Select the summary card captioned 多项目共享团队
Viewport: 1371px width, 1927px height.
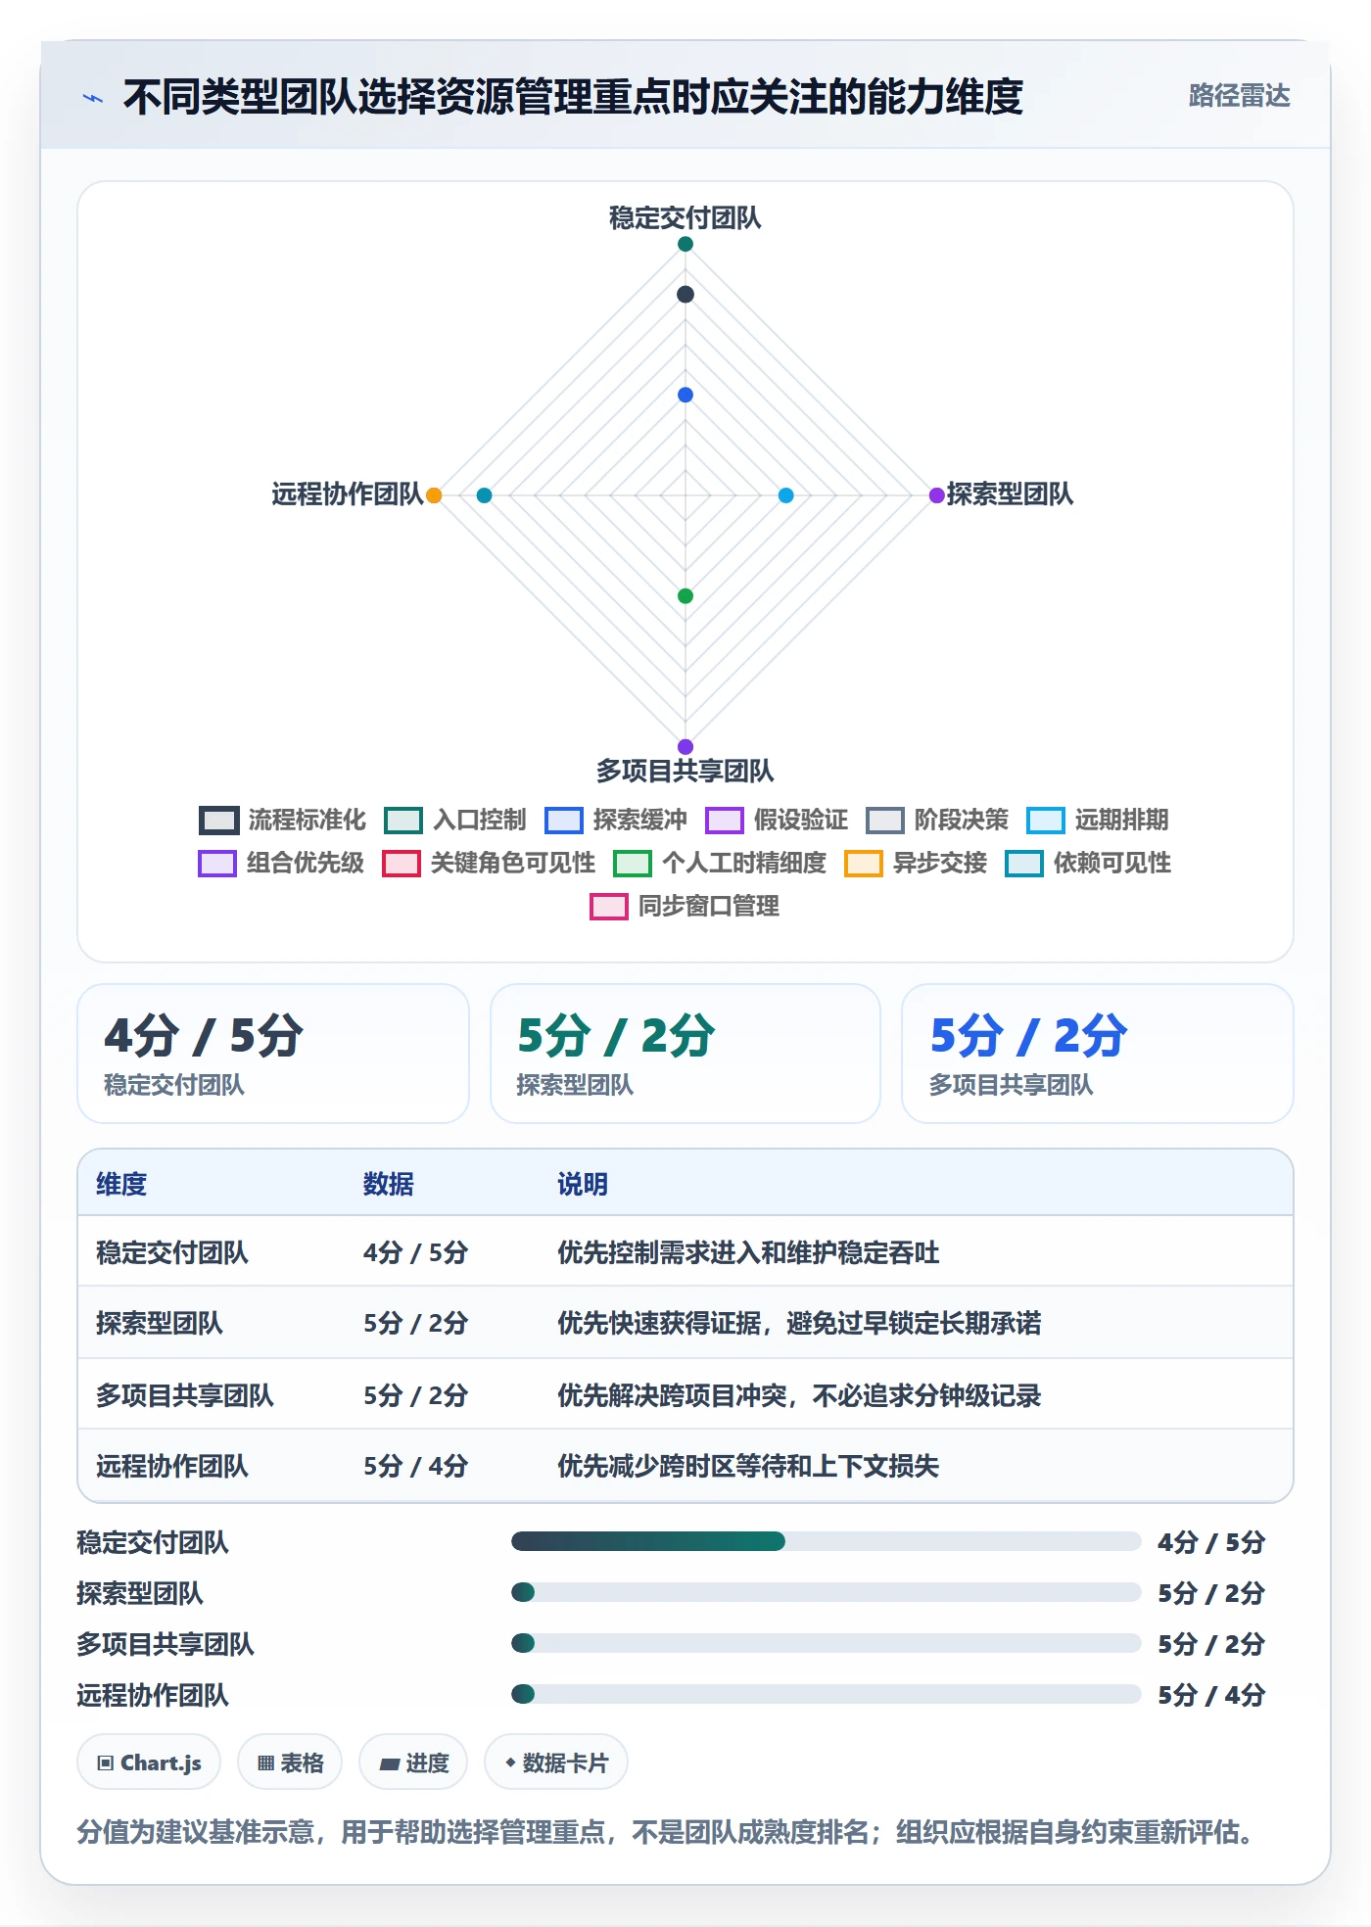click(x=1098, y=1054)
